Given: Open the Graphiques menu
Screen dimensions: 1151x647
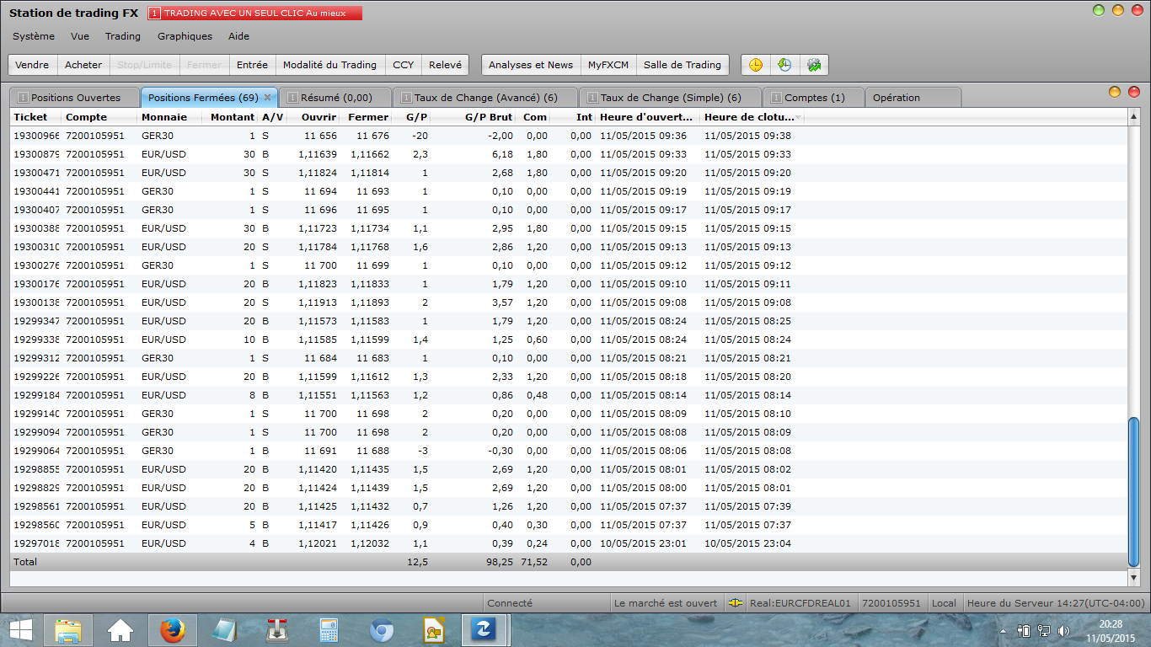Looking at the screenshot, I should (185, 36).
